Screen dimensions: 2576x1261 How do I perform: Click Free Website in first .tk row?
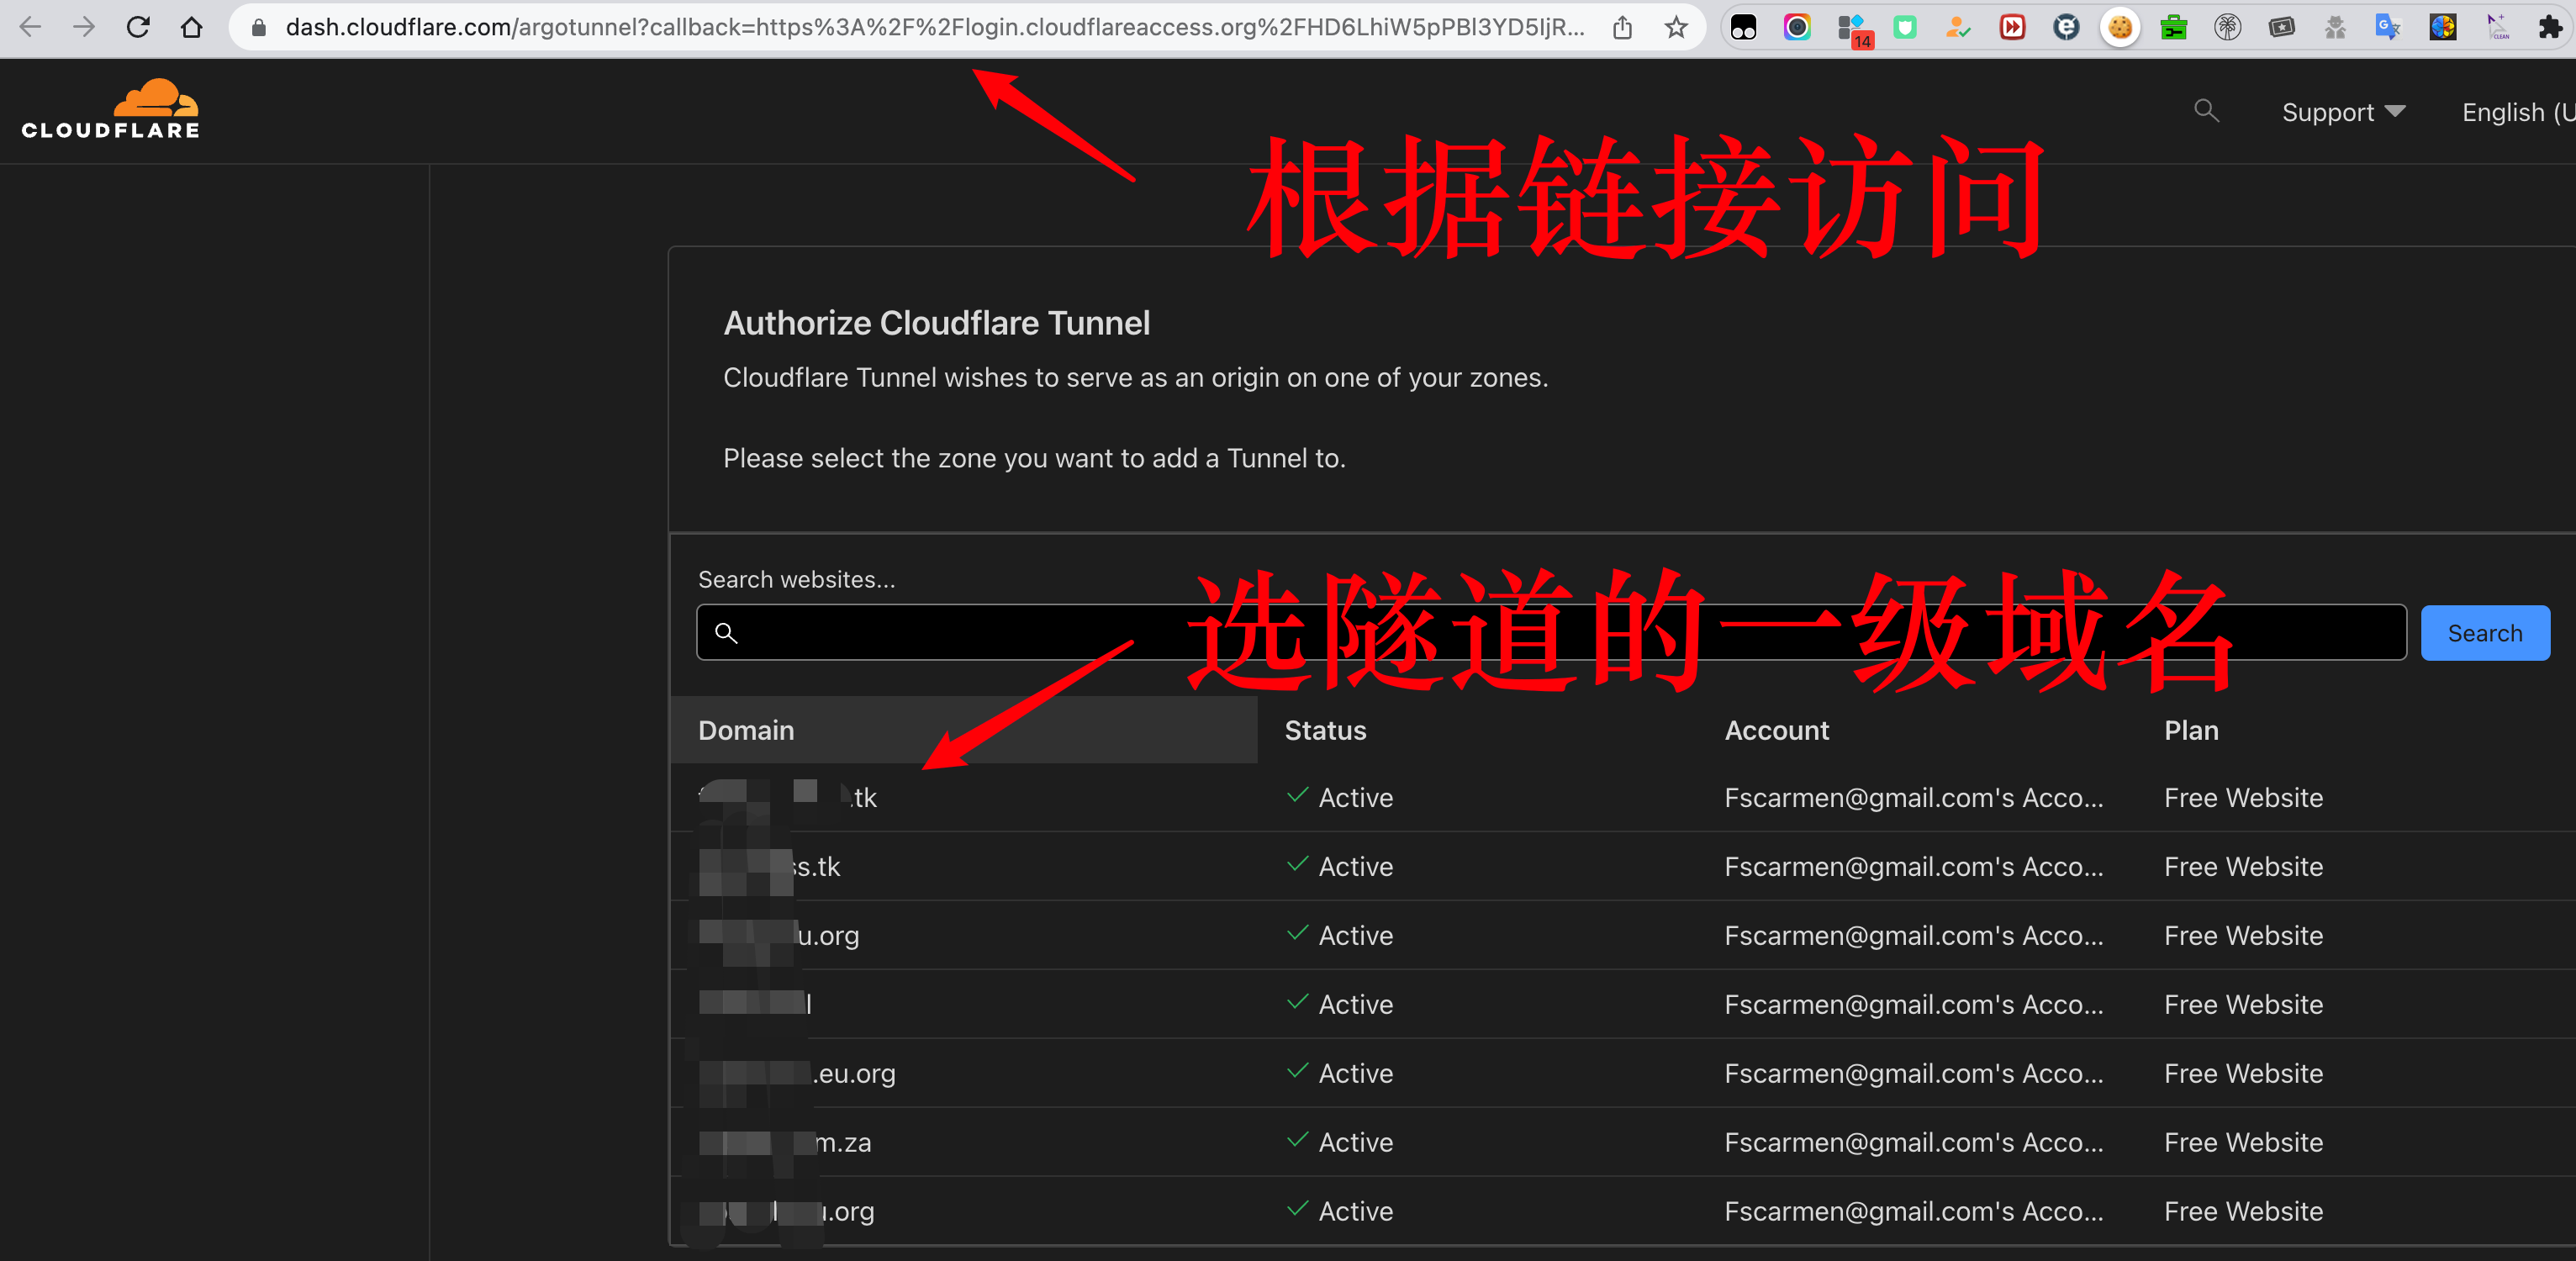[2243, 797]
